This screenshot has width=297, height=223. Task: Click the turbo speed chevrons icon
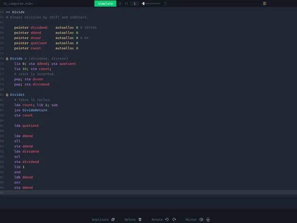(165, 3)
